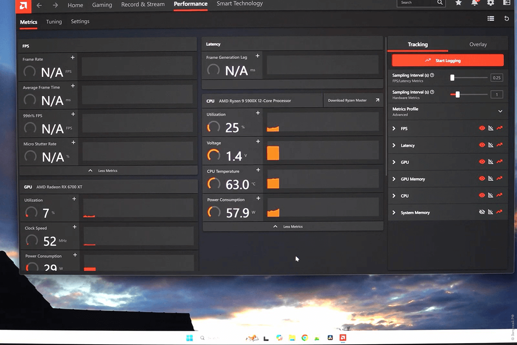Viewport: 517px width, 345px height.
Task: Click plus icon beside CPU Temperature
Action: tap(258, 170)
